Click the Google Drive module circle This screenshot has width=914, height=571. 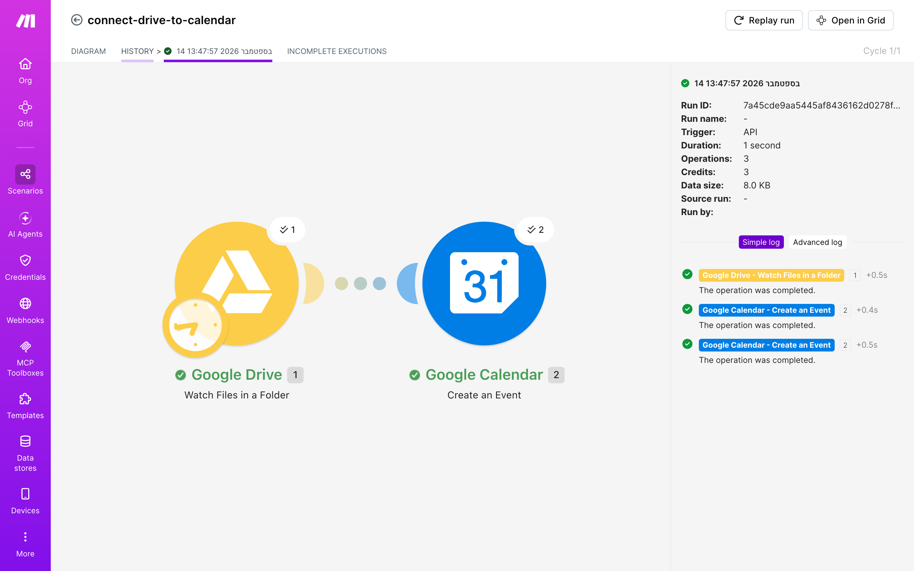click(x=237, y=283)
